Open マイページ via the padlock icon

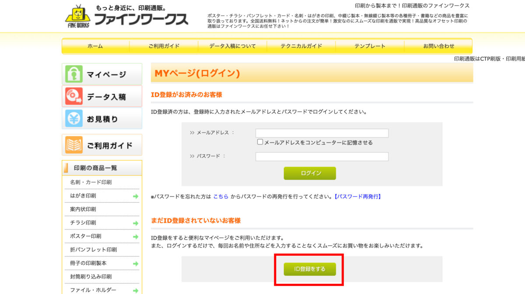pyautogui.click(x=74, y=74)
